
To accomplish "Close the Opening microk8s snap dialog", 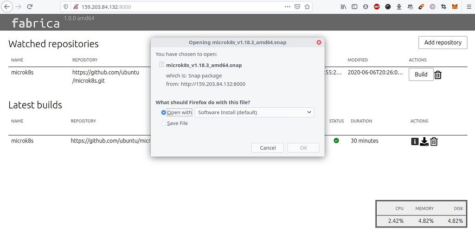I will click(x=319, y=43).
